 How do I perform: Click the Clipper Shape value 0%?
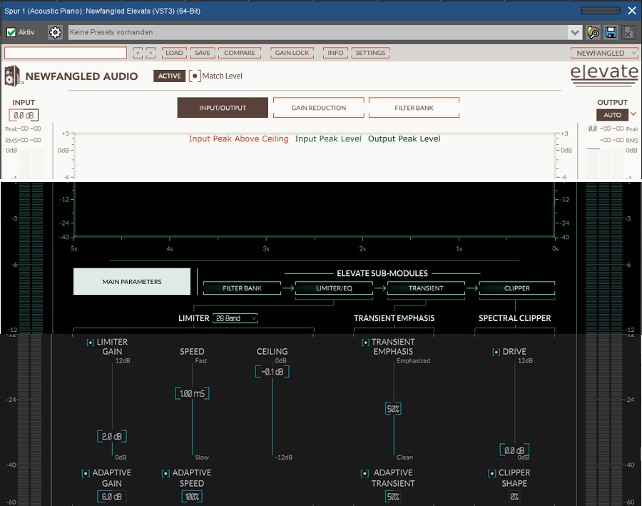pos(514,497)
